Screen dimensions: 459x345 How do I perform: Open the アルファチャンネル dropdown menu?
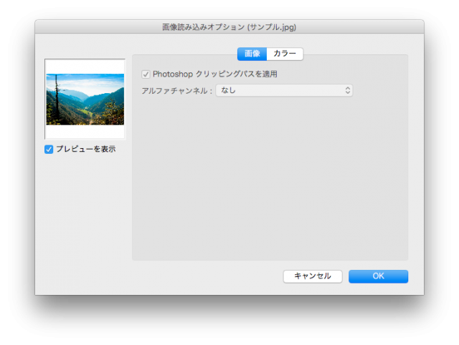[x=284, y=90]
